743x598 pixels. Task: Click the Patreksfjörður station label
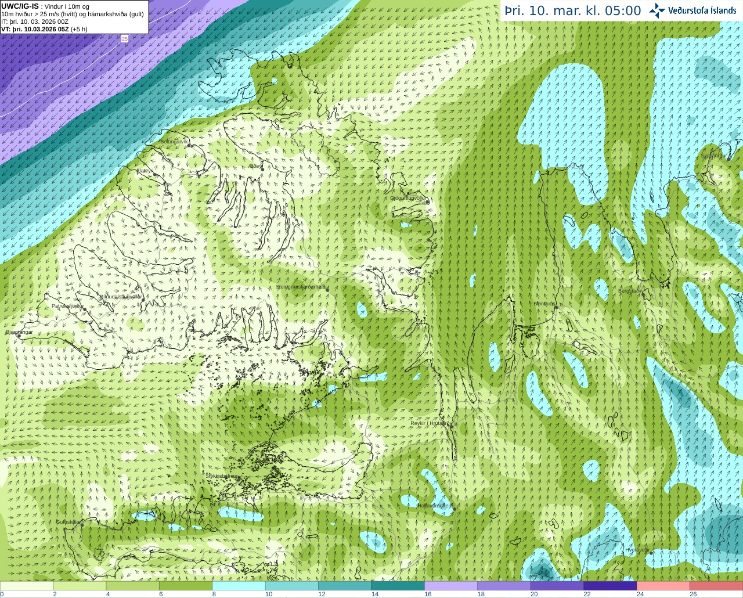coord(67,306)
